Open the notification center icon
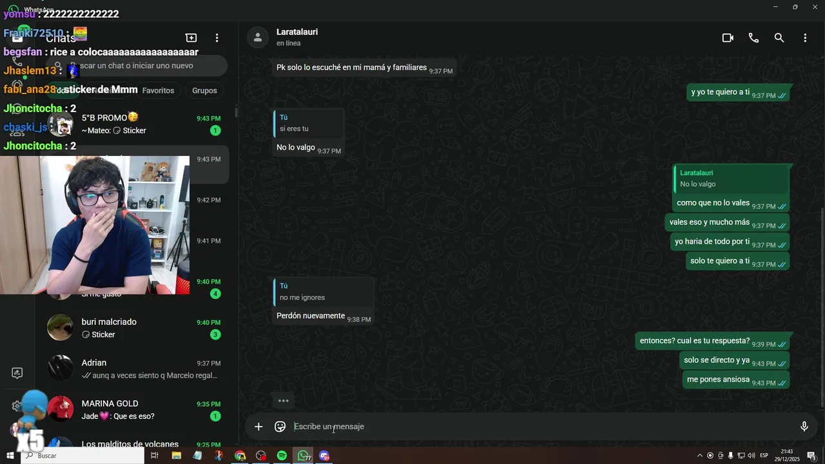825x464 pixels. (x=811, y=456)
